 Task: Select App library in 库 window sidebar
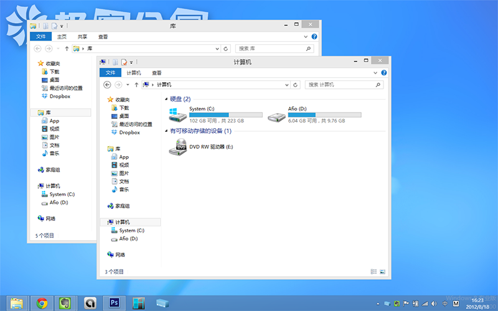[x=50, y=121]
